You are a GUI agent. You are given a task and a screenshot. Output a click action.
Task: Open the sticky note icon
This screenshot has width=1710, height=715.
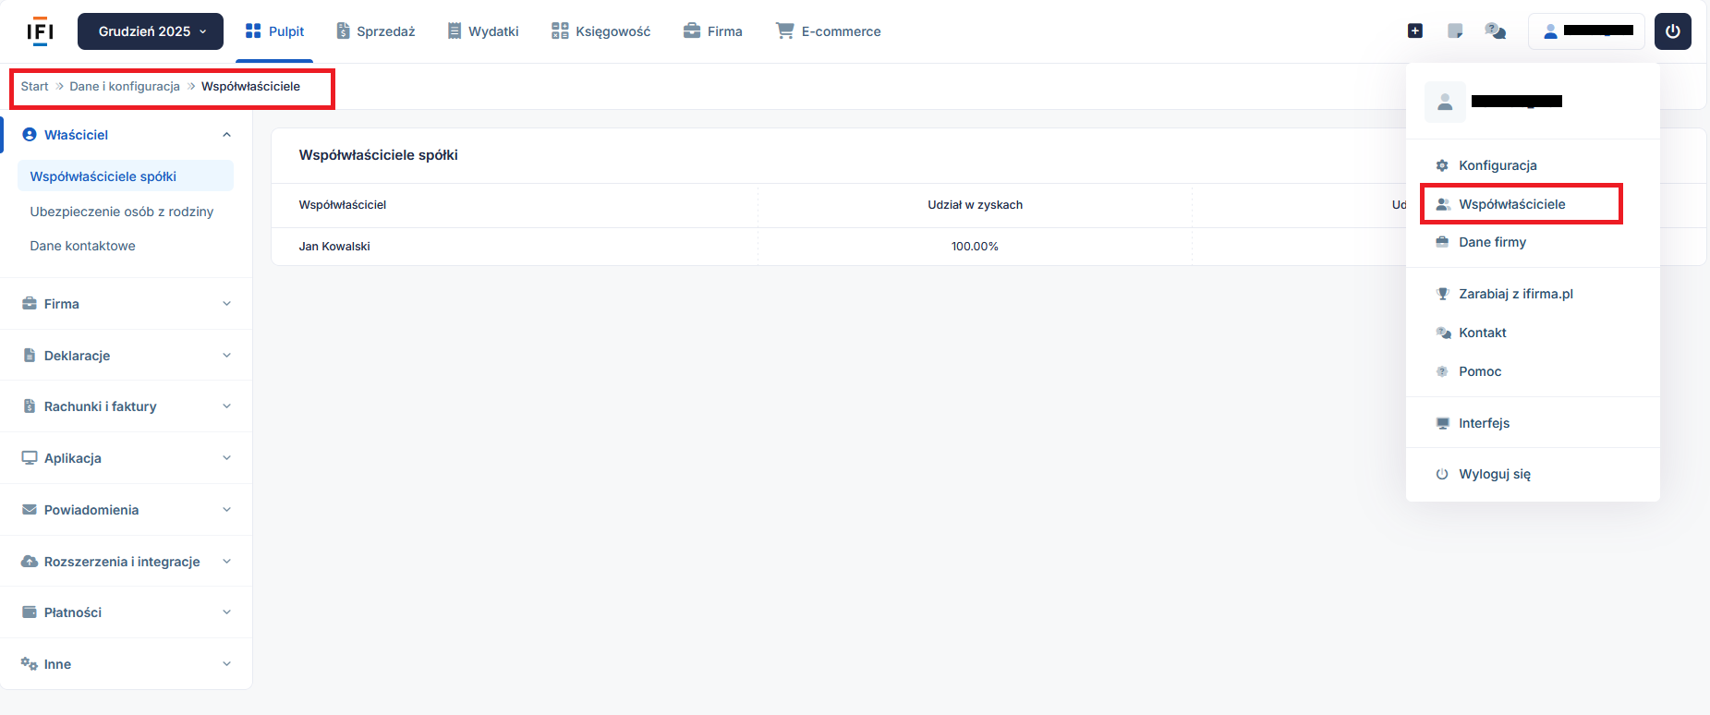point(1455,31)
